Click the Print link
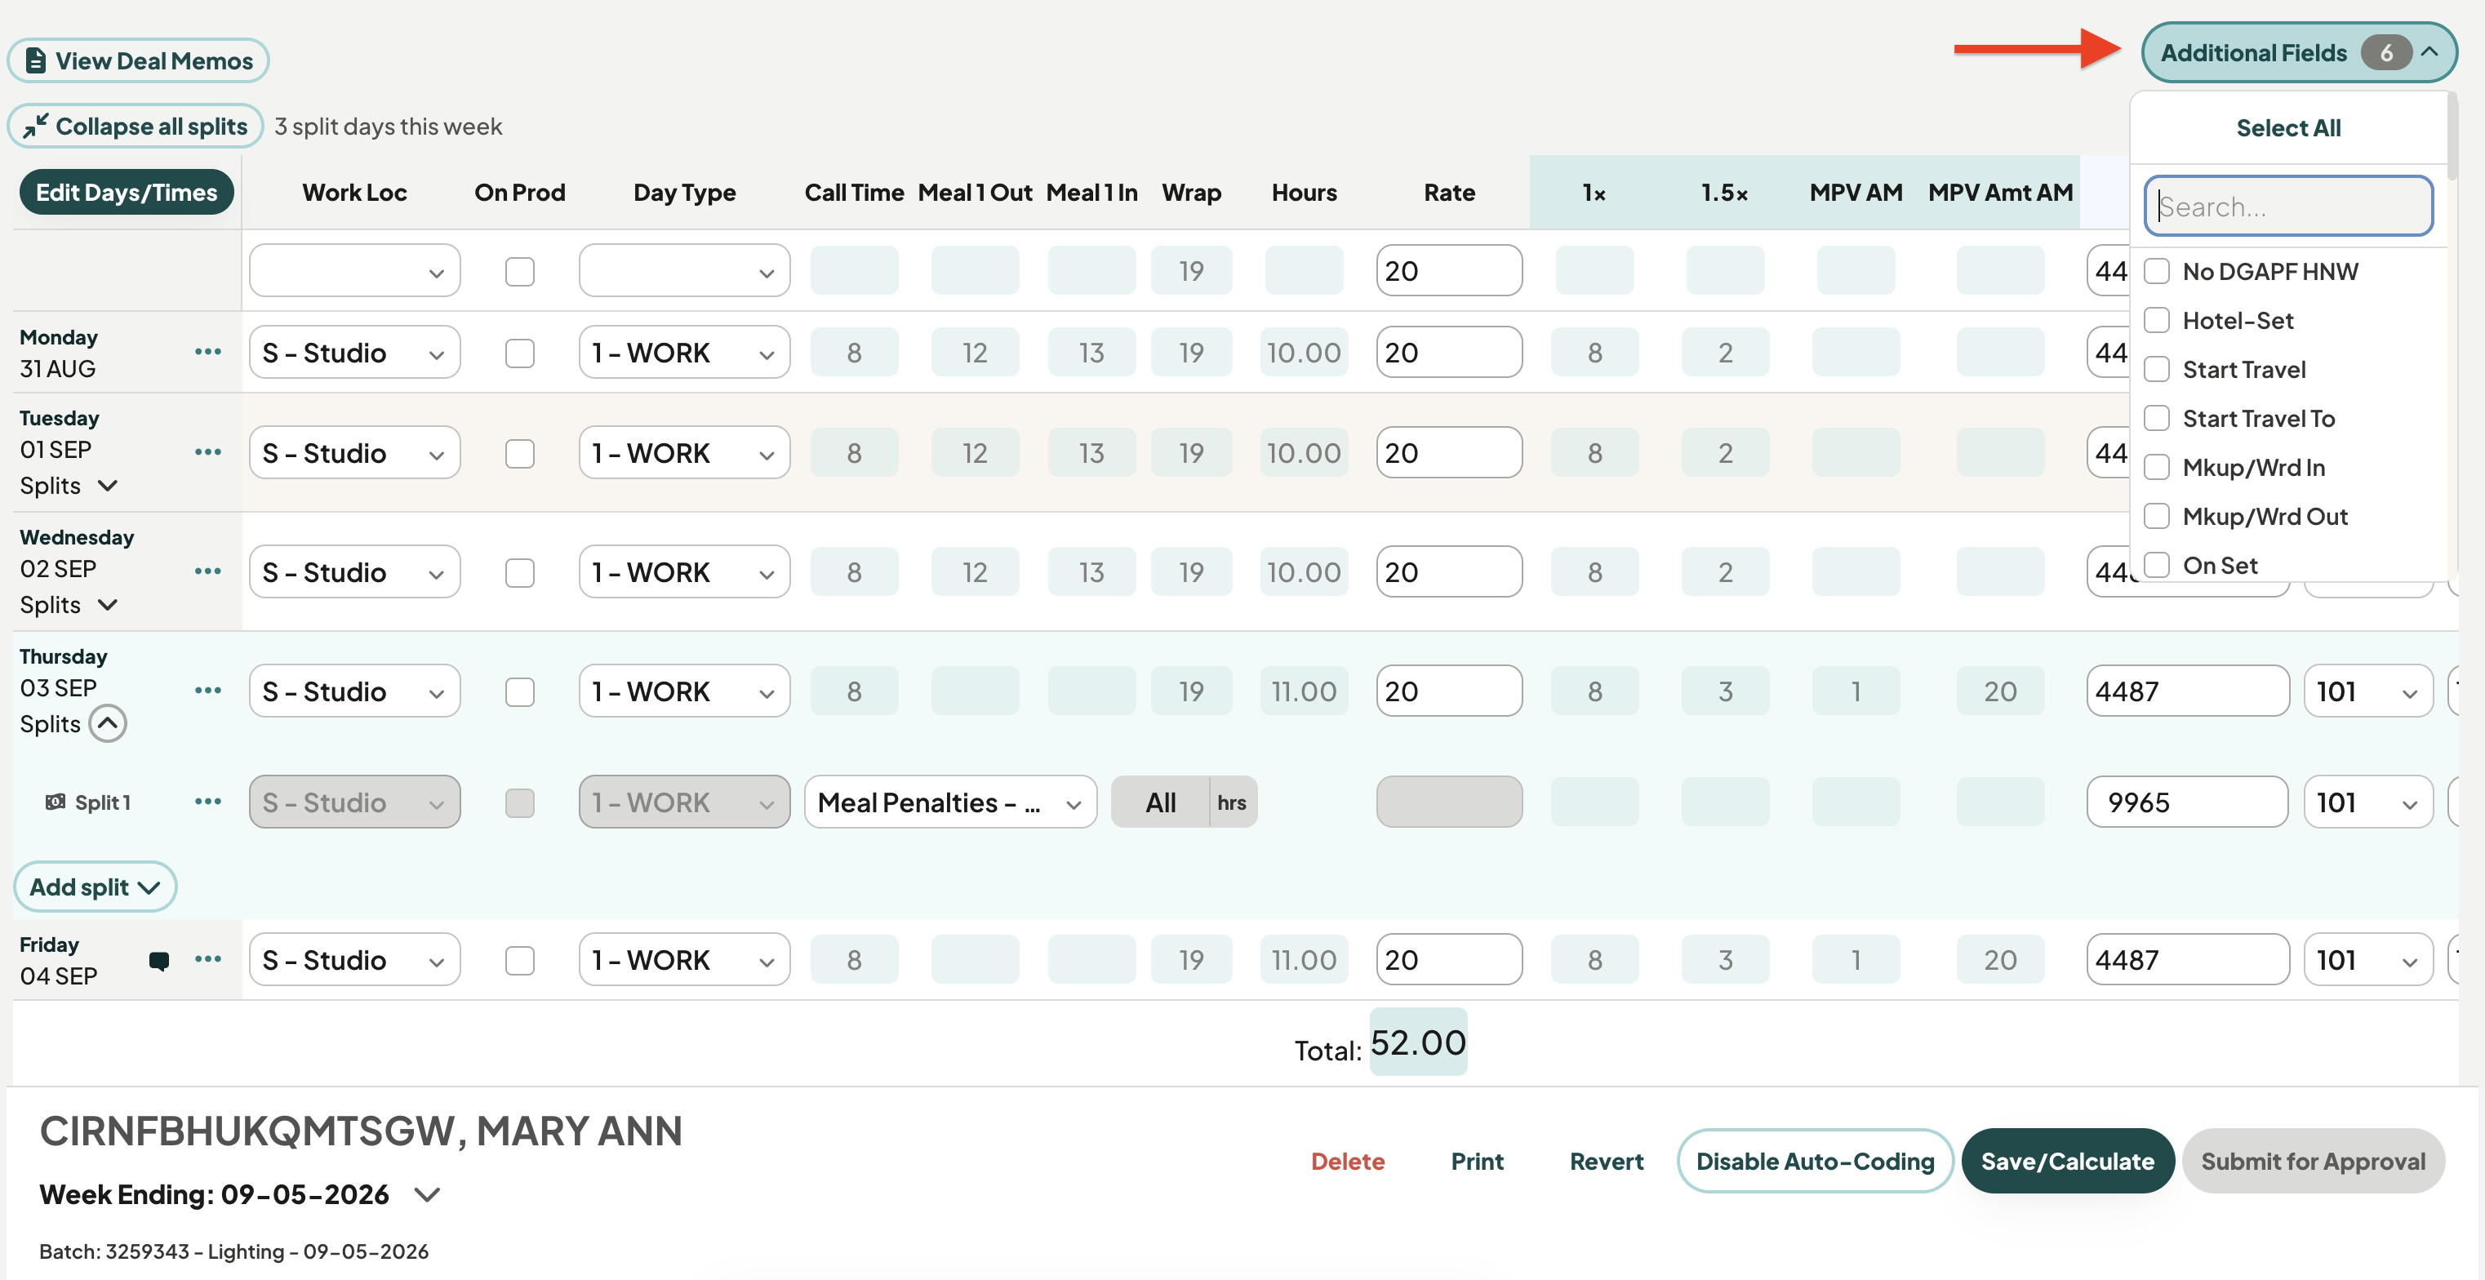The image size is (2485, 1280). click(1477, 1162)
